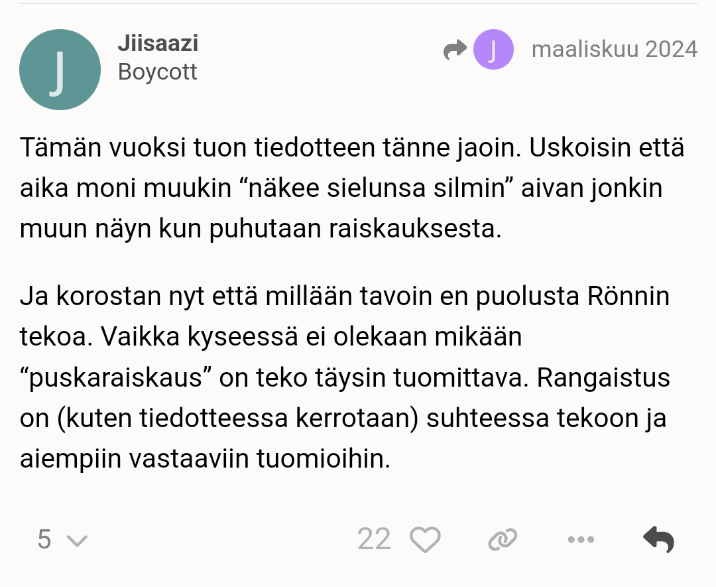Image resolution: width=716 pixels, height=587 pixels.
Task: Like the post with the heart icon
Action: tap(425, 540)
